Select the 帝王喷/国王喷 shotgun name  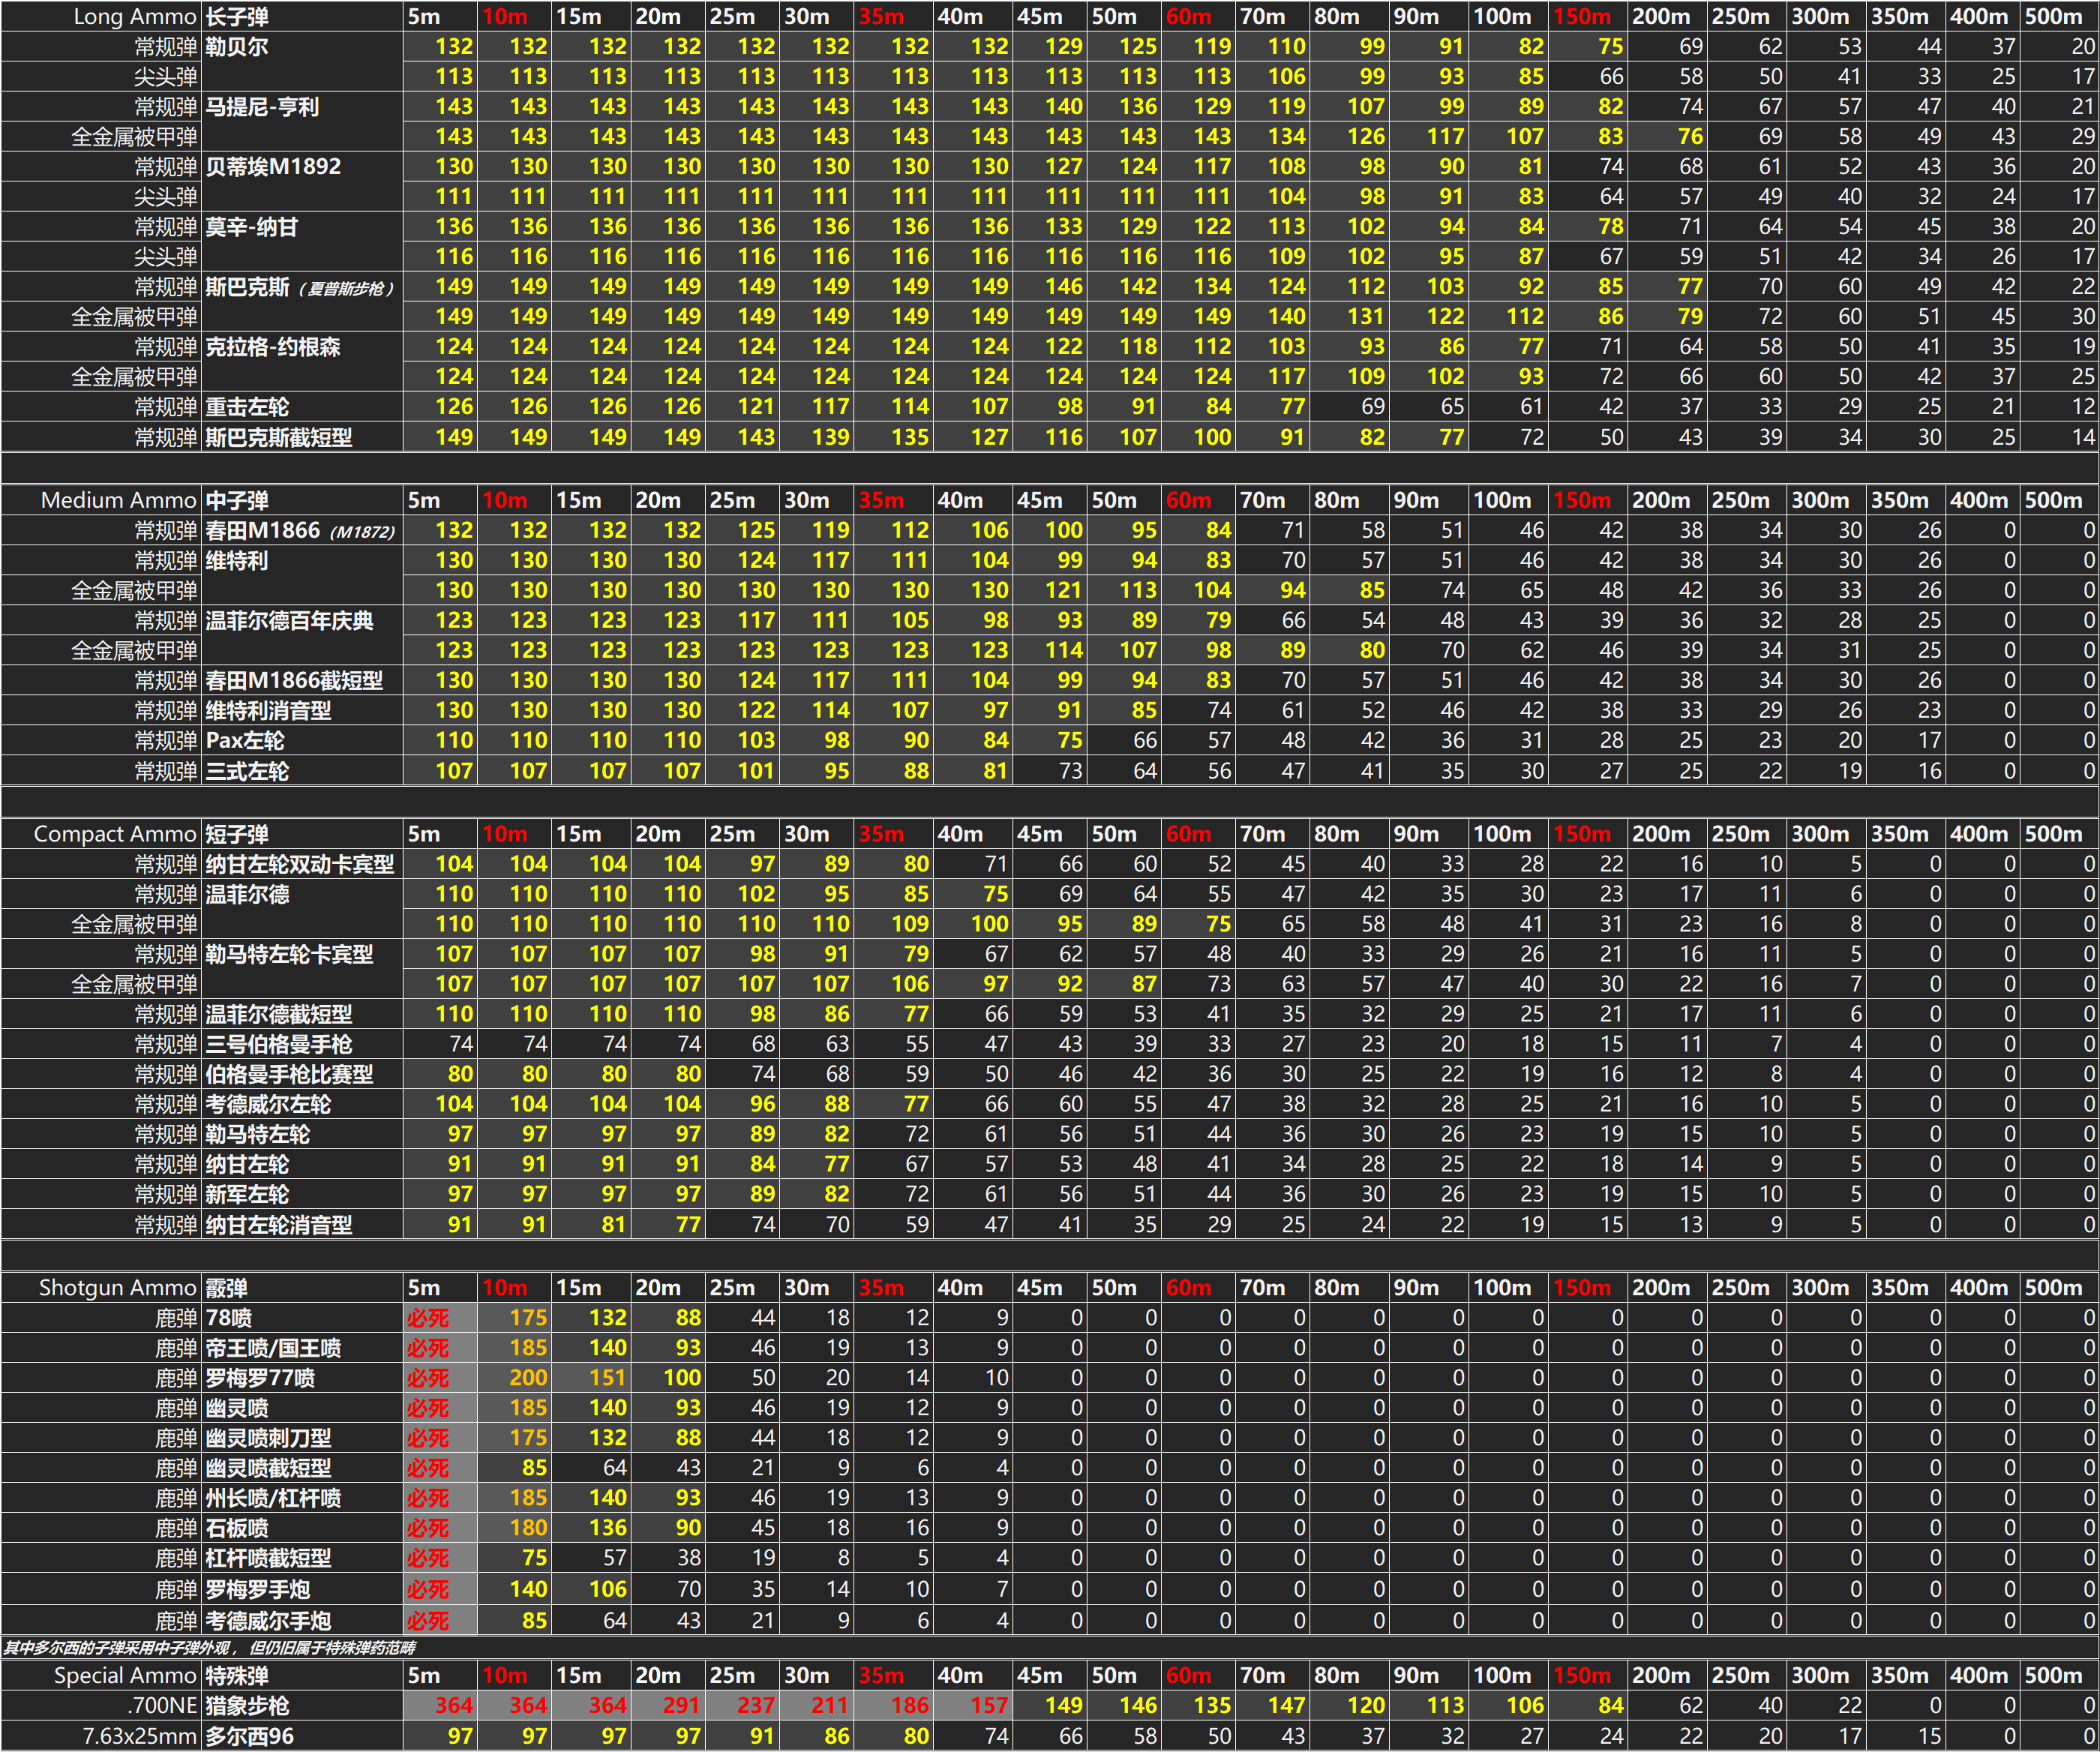point(273,1348)
